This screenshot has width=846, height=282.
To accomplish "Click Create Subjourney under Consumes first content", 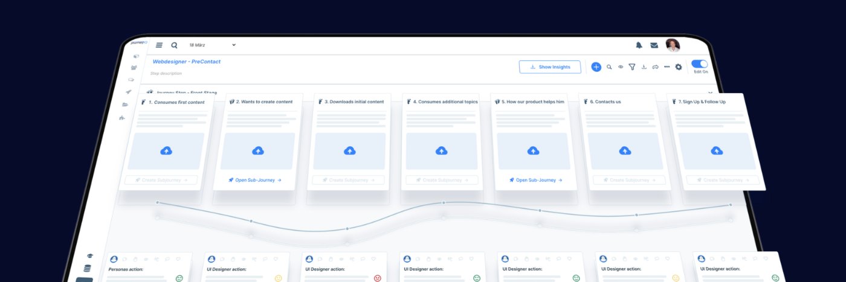I will coord(161,180).
